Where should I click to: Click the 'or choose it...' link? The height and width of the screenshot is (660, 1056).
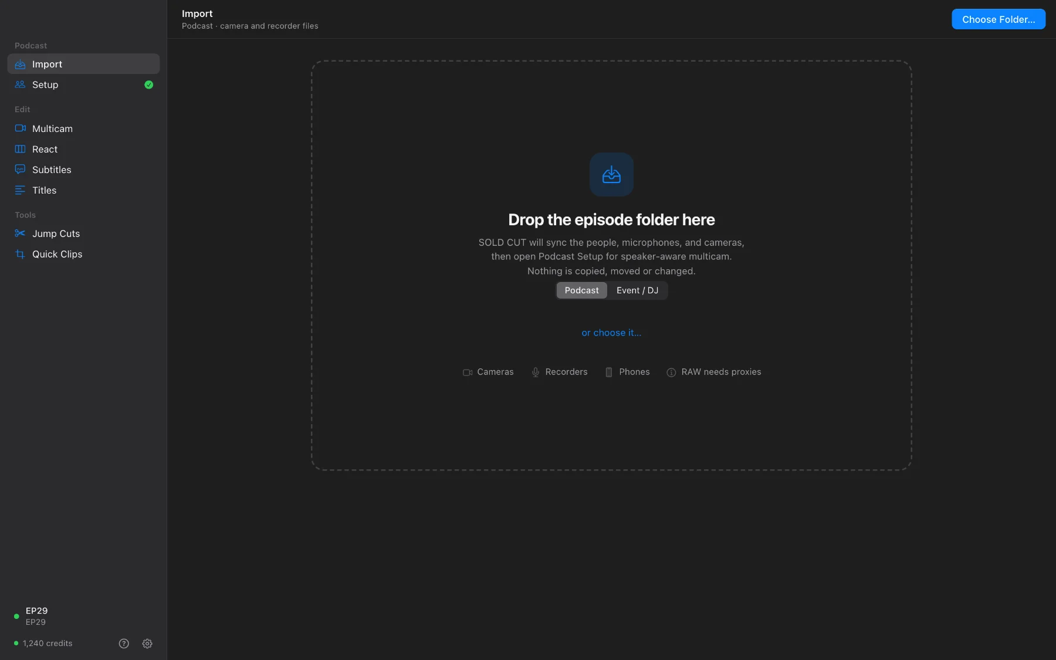point(611,333)
